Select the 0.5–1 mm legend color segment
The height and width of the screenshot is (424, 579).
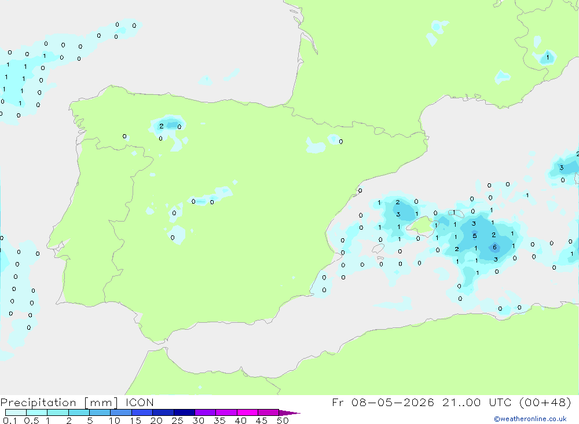click(36, 412)
